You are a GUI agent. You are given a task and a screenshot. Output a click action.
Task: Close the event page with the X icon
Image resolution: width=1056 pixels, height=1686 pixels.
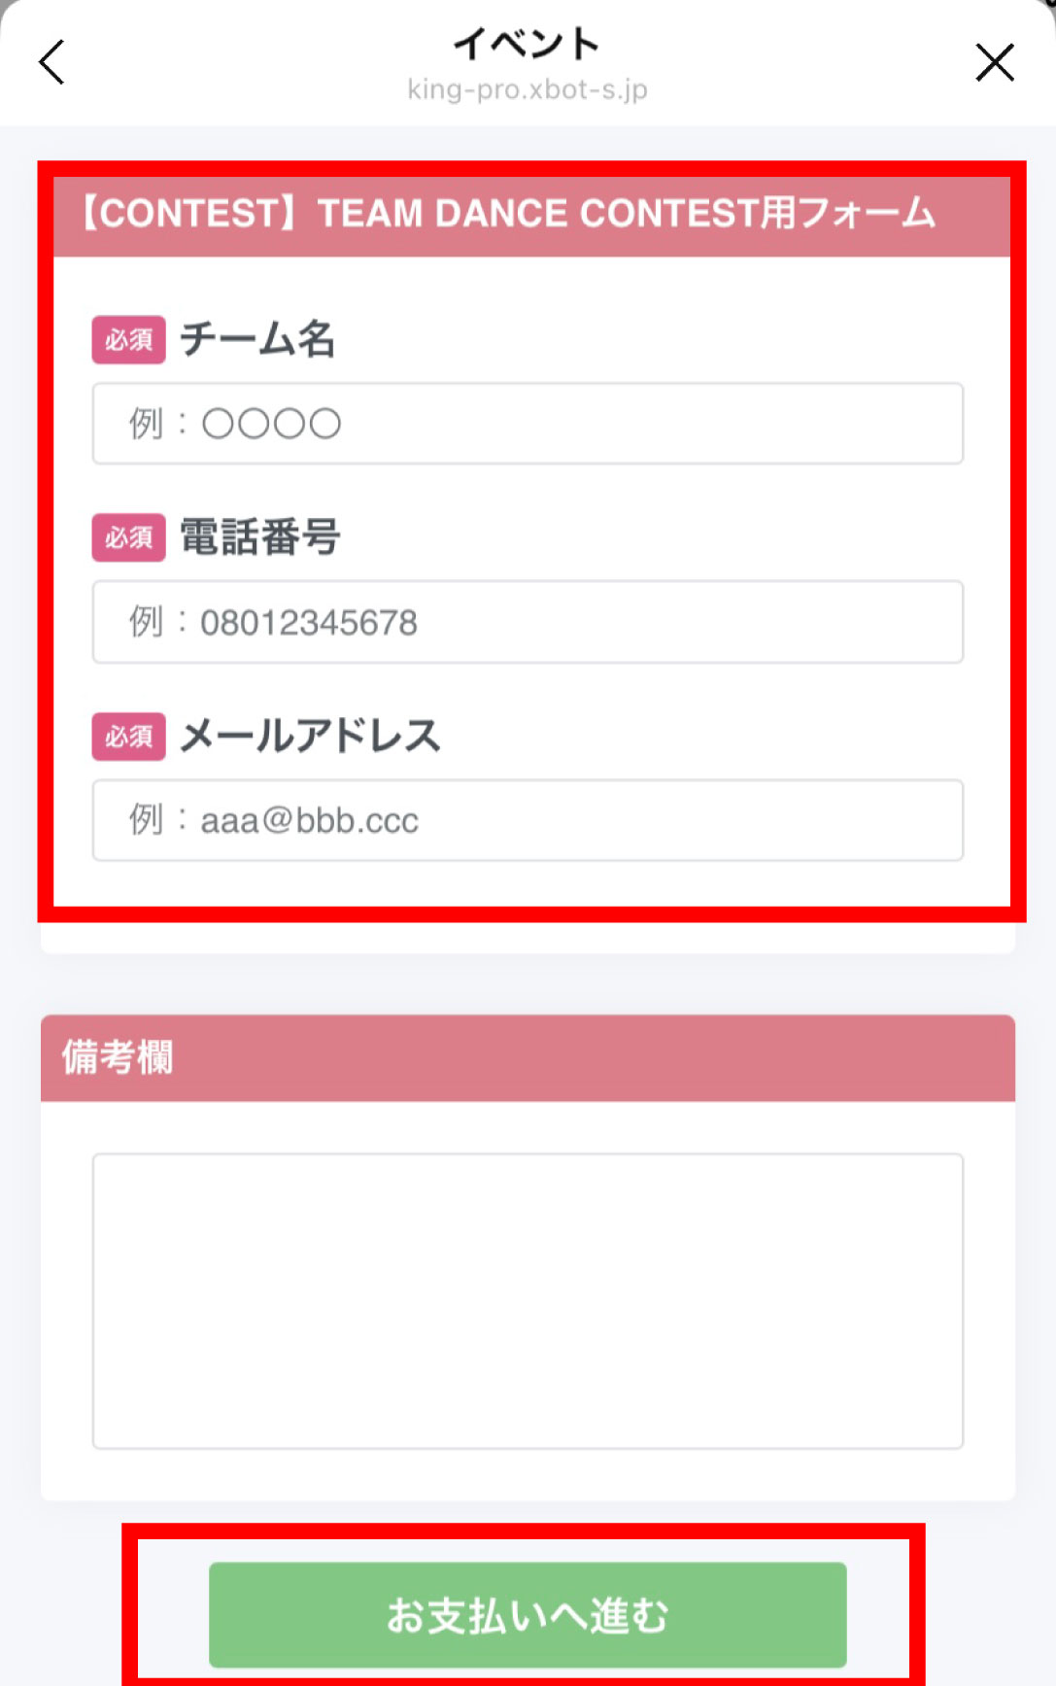995,62
